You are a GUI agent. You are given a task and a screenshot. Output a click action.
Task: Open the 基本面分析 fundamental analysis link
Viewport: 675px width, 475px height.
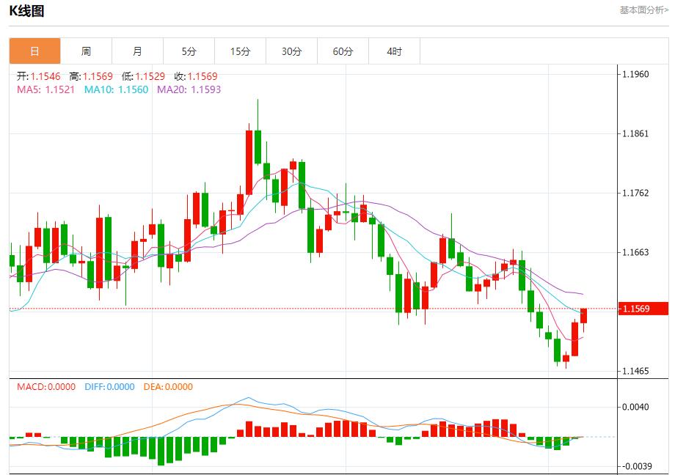(x=642, y=9)
